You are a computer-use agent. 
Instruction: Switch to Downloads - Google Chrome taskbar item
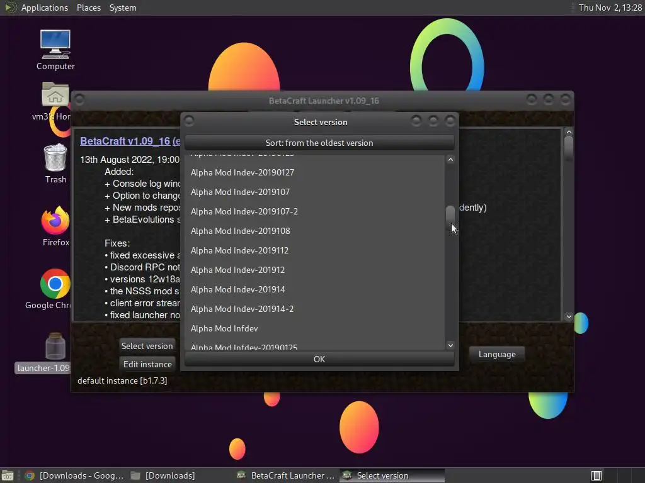coord(74,475)
